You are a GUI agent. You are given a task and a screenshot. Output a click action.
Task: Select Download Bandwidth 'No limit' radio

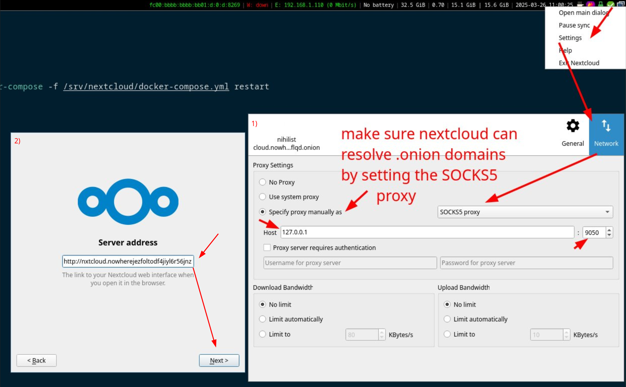(x=262, y=304)
